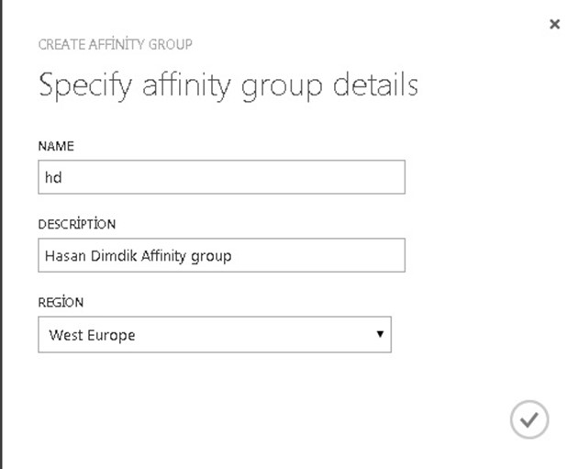The width and height of the screenshot is (579, 469).
Task: Click the NAME field label
Action: [x=55, y=146]
